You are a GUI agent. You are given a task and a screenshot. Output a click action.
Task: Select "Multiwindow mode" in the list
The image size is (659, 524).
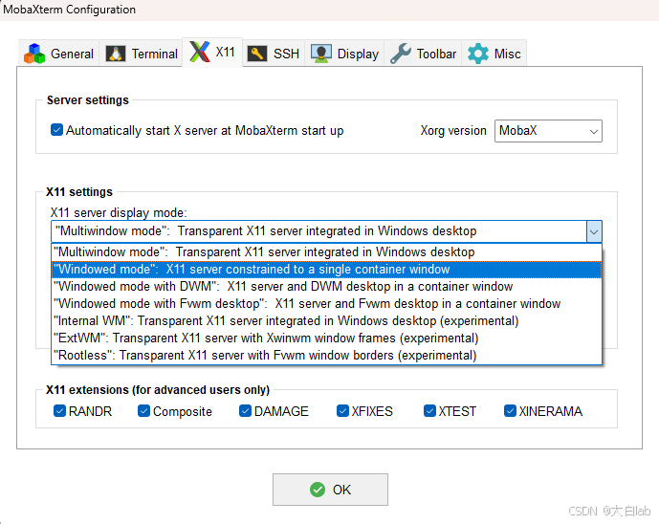[326, 252]
